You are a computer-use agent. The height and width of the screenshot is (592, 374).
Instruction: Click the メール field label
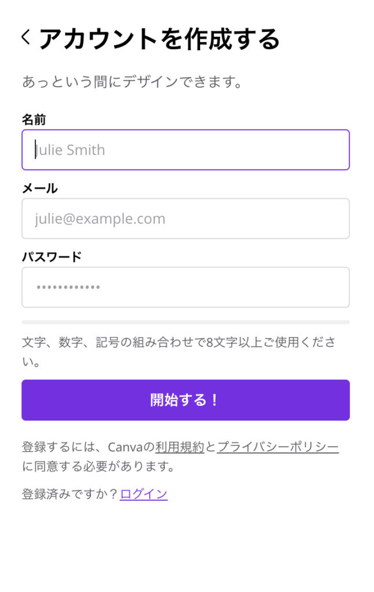40,188
